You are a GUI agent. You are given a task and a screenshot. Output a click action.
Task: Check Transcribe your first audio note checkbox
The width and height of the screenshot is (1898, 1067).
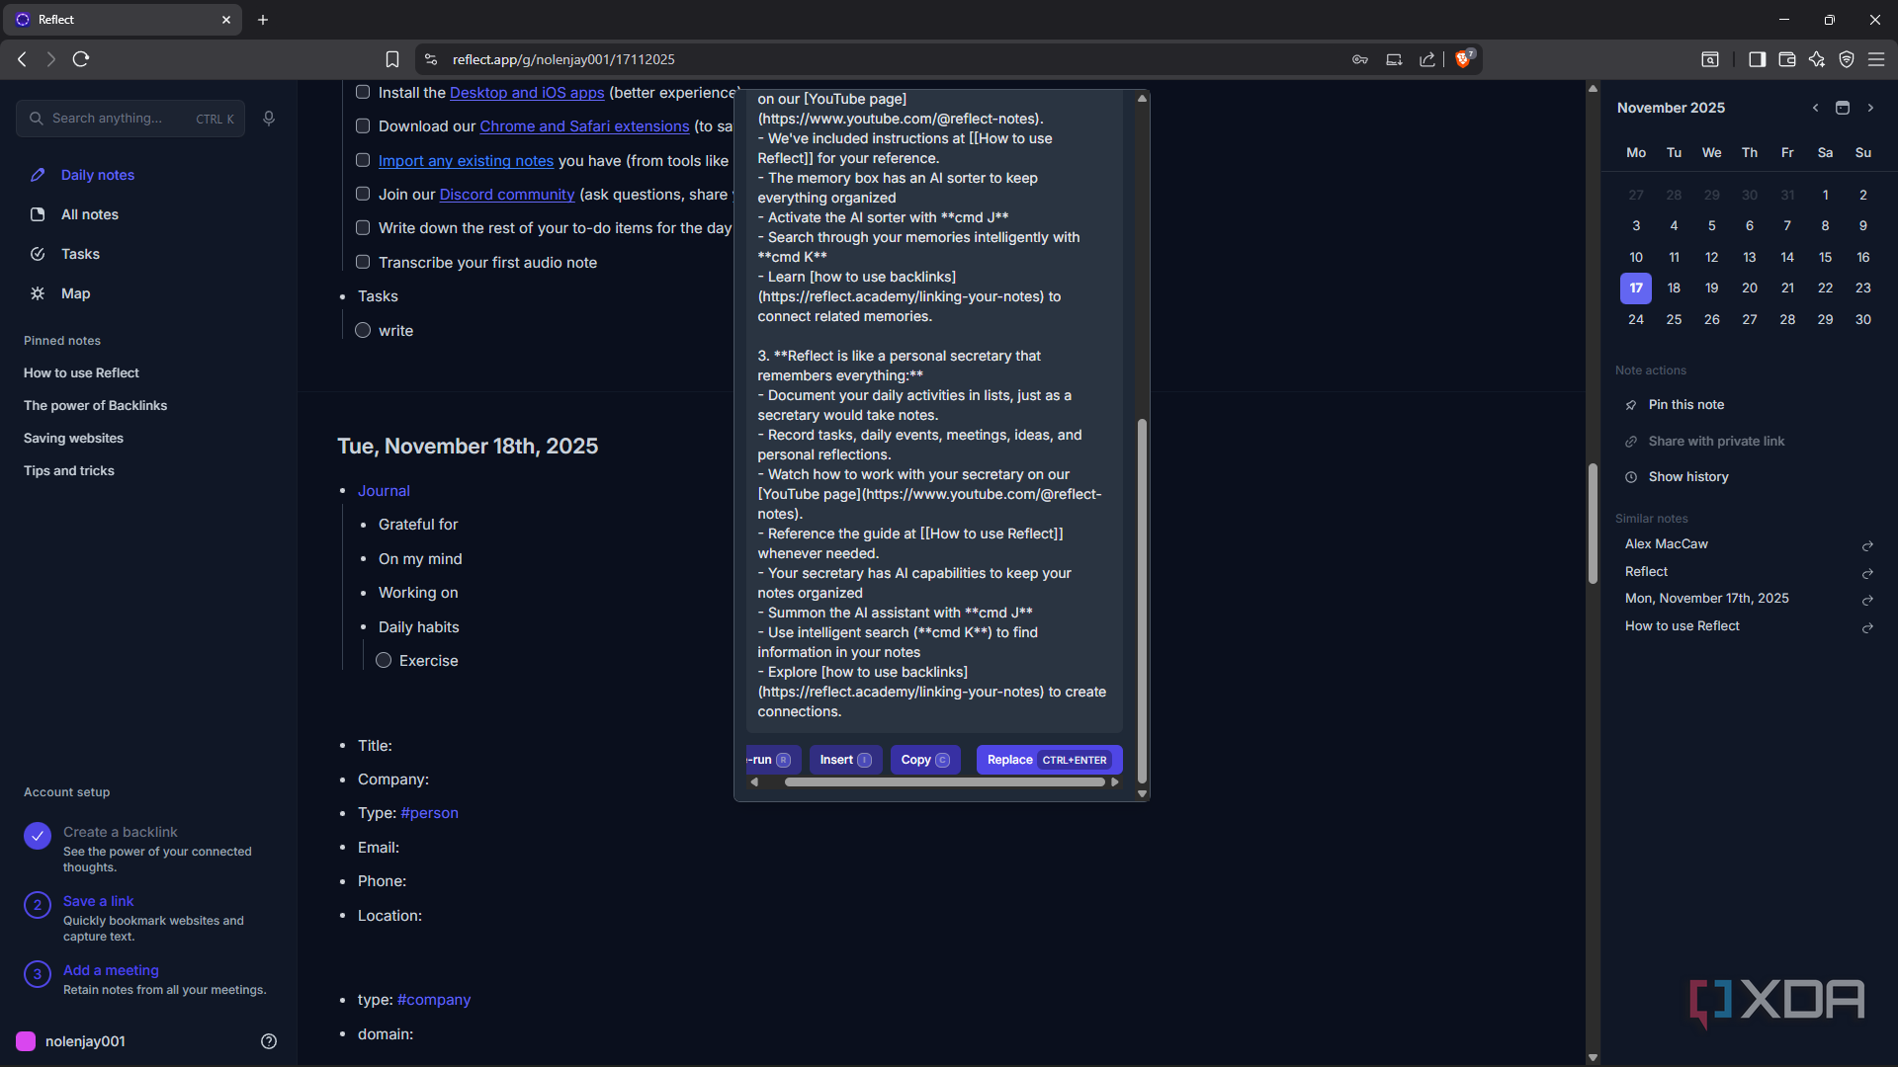(363, 262)
